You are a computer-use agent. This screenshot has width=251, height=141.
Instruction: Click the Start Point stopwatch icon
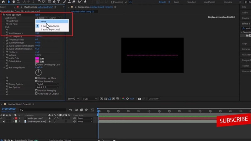click(x=7, y=21)
